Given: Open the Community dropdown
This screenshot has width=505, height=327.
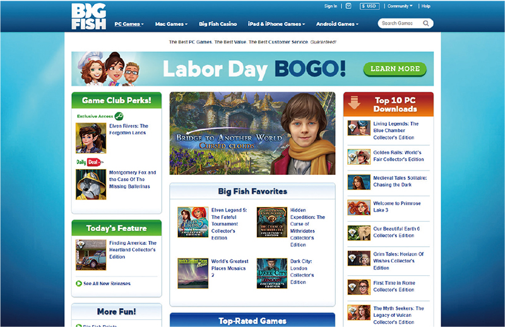Looking at the screenshot, I should [x=400, y=6].
